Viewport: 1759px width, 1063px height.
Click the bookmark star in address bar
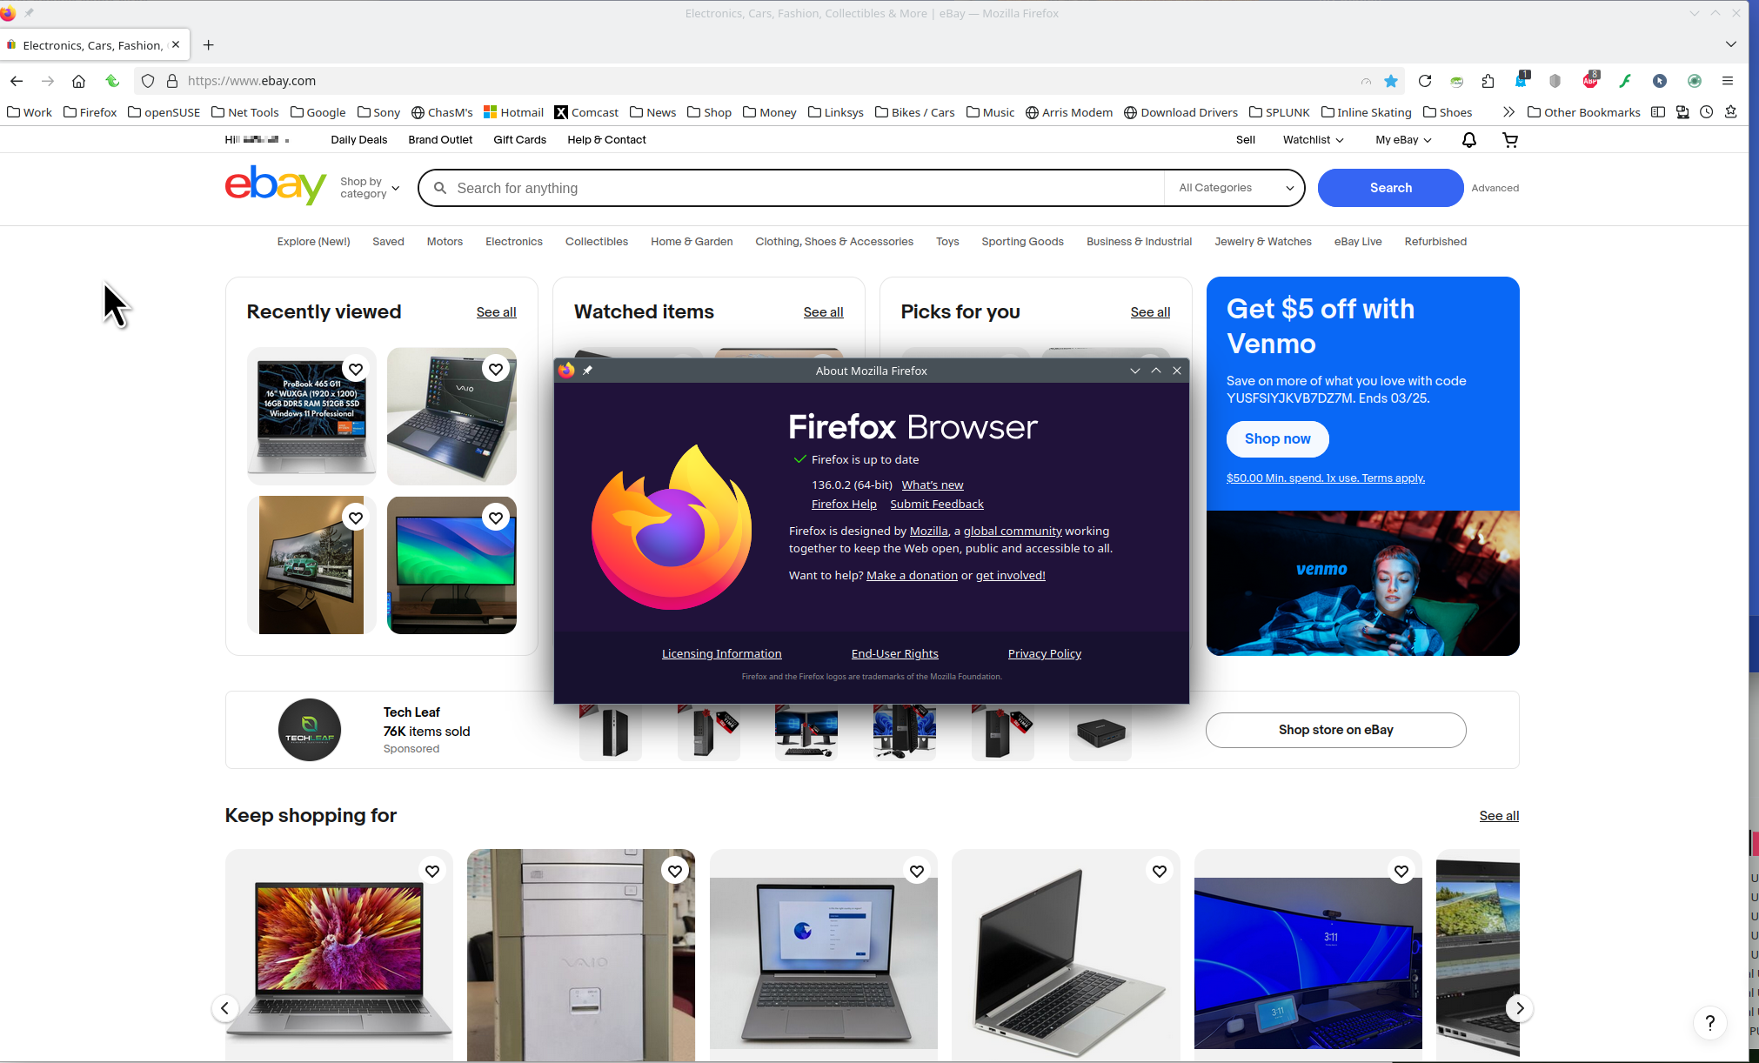point(1391,81)
